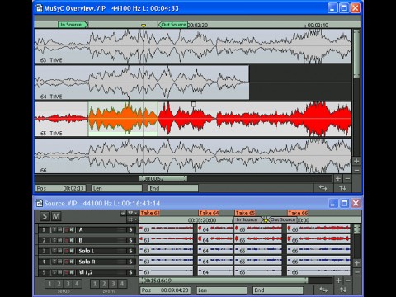Click Take 64 marker in Source window

pos(209,213)
